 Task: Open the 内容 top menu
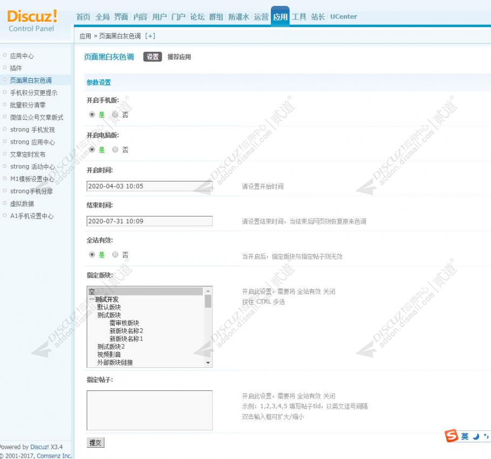[x=140, y=17]
